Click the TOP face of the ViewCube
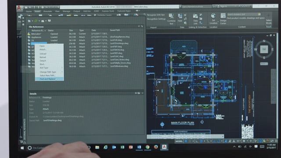Viewport: 281px width, 158px height. [264, 49]
